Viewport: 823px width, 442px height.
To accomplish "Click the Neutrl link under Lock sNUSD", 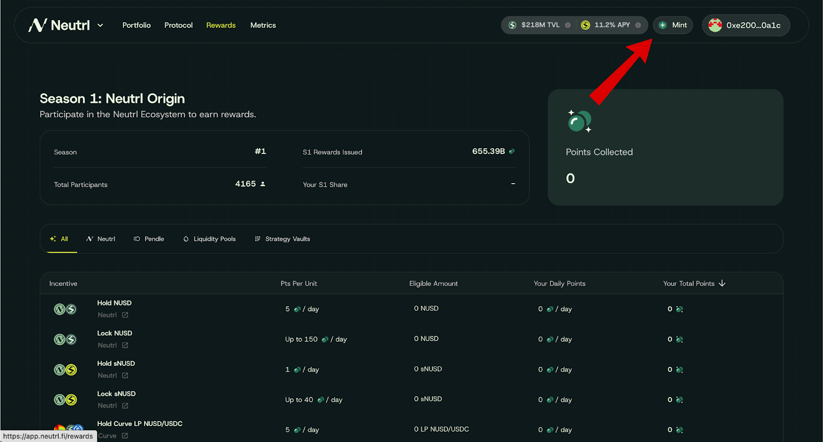I will click(107, 405).
